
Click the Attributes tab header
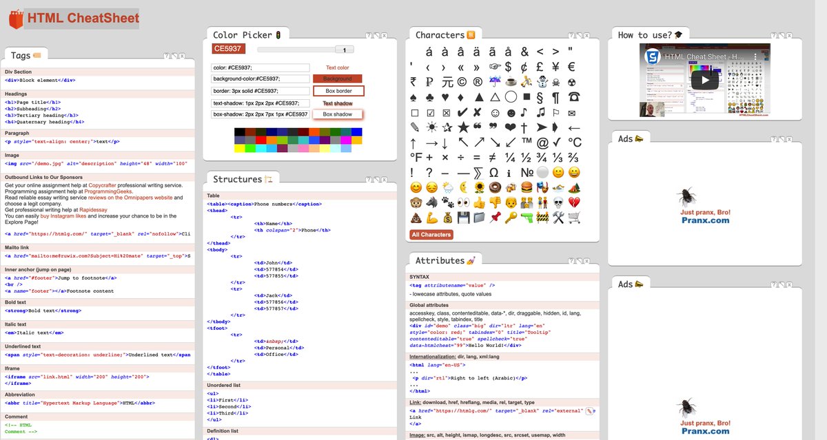pyautogui.click(x=445, y=260)
